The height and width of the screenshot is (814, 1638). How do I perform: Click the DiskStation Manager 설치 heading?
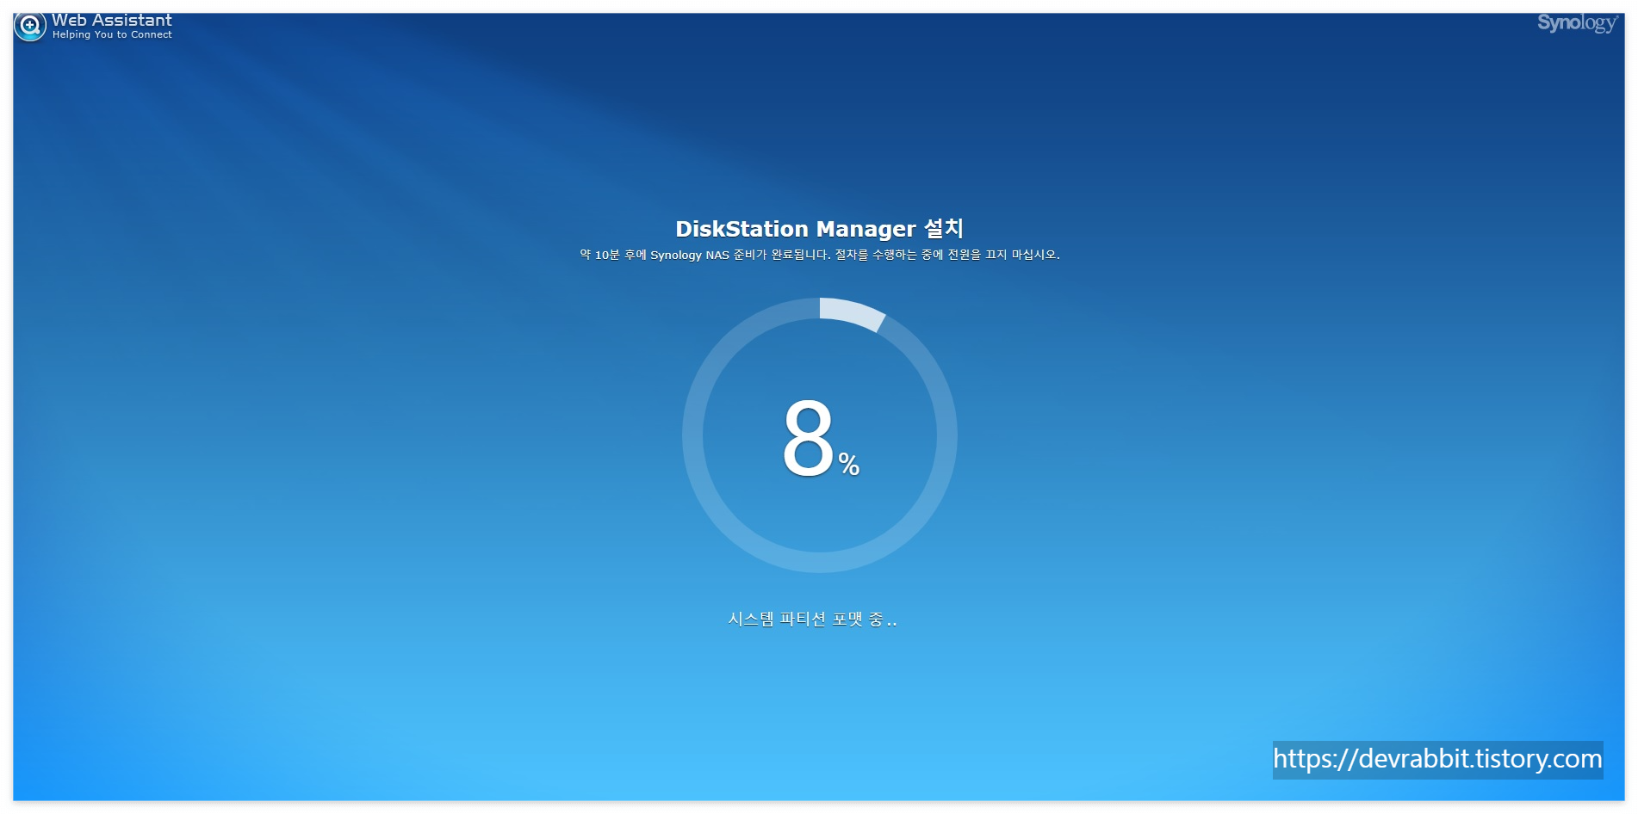point(820,228)
